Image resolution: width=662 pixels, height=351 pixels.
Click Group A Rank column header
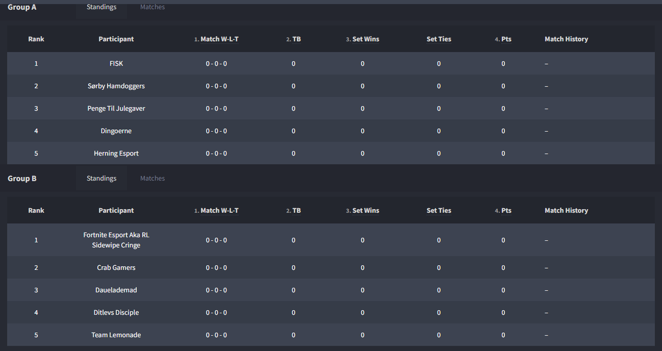click(36, 39)
